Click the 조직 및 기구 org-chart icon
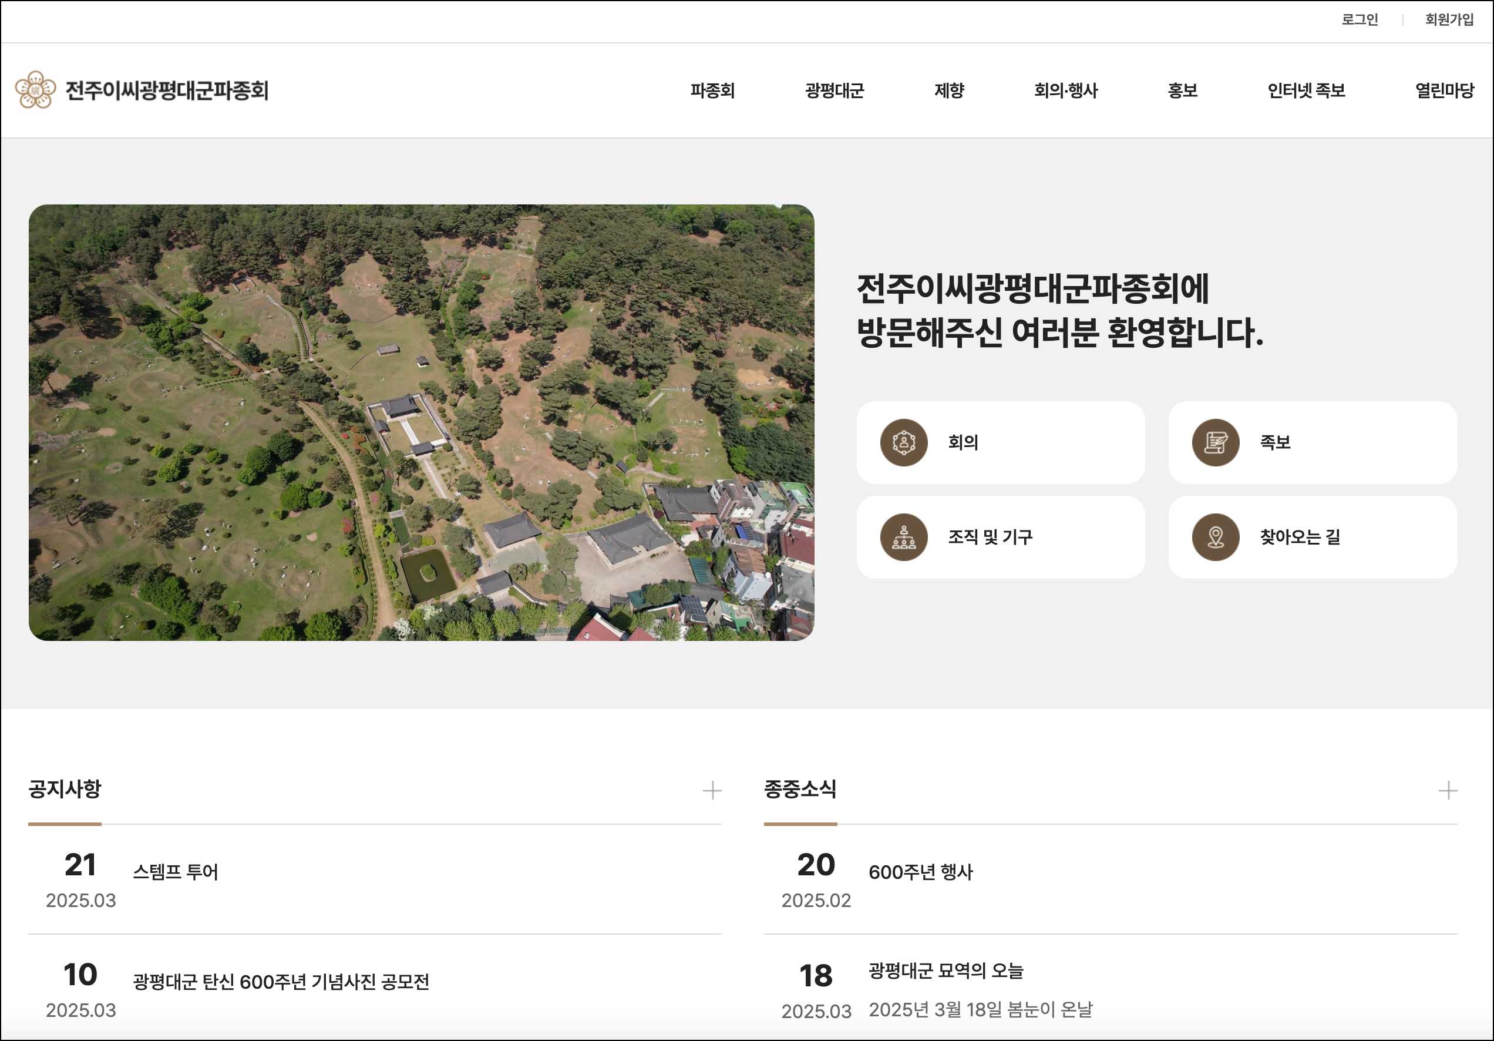This screenshot has height=1041, width=1494. click(x=903, y=537)
